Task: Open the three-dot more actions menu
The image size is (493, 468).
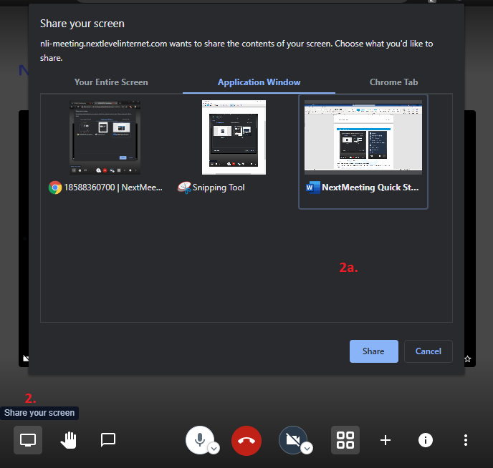Action: [x=466, y=440]
